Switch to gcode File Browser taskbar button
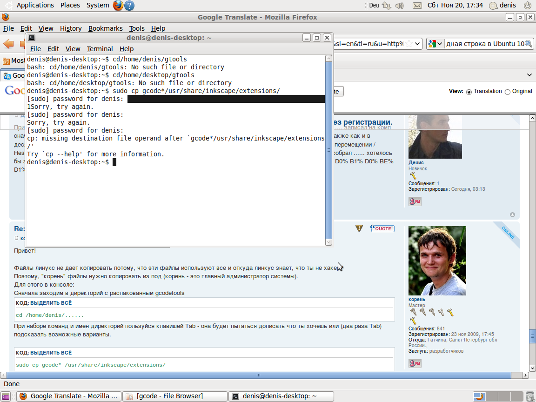This screenshot has width=536, height=402. coord(174,396)
